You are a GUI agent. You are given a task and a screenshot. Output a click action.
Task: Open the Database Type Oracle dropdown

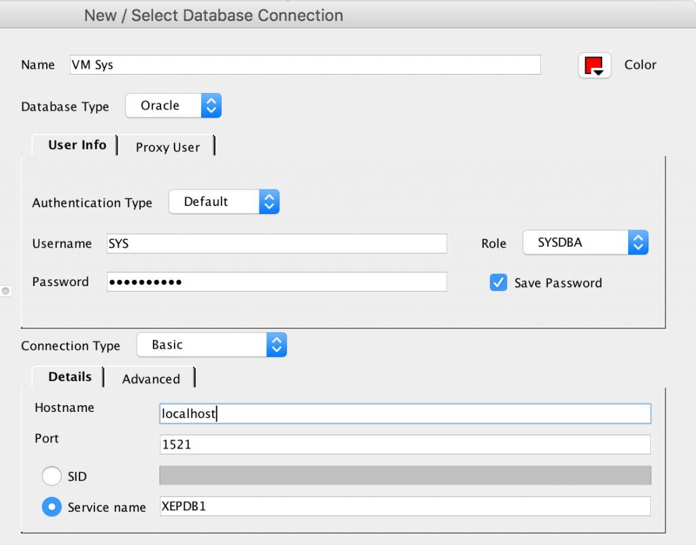pos(173,105)
